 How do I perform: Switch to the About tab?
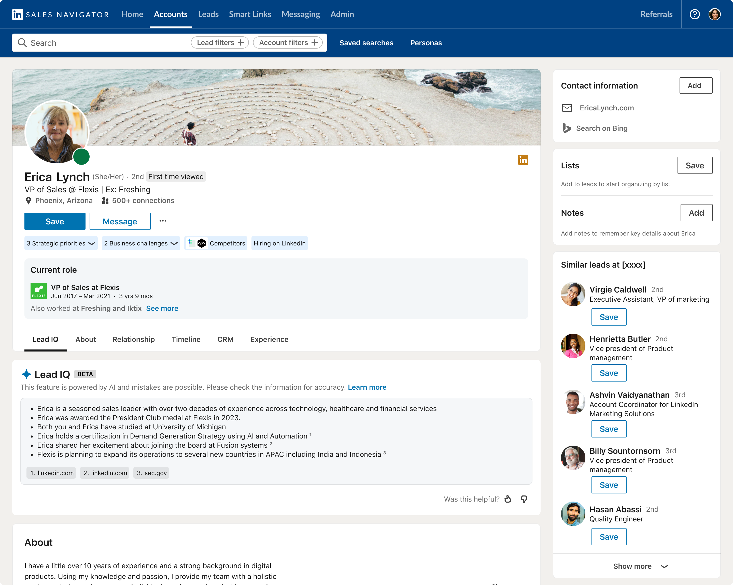click(86, 339)
